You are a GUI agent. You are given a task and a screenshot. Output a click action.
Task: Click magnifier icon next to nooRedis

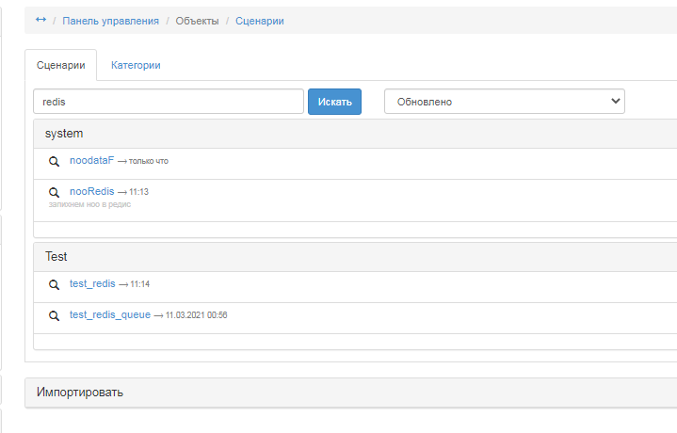[x=54, y=192]
